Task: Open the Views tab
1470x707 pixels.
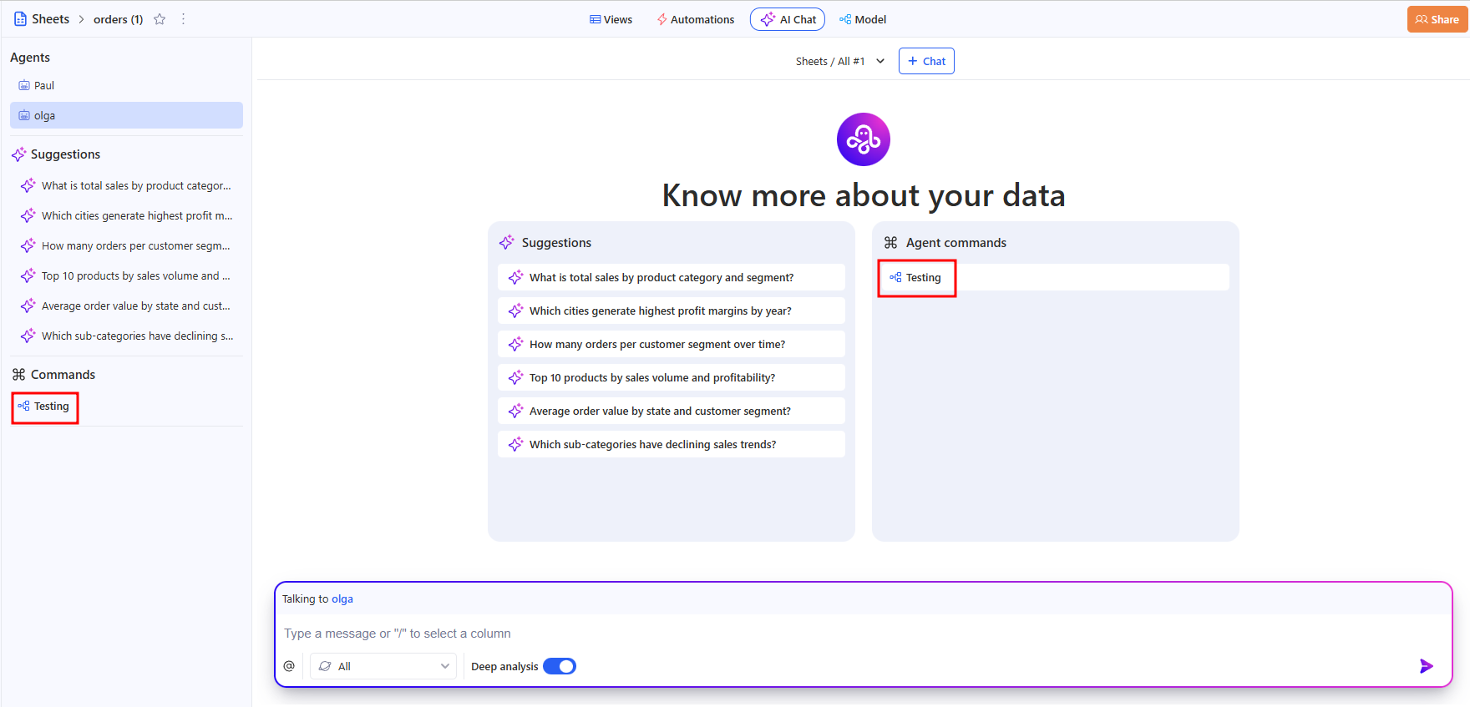Action: (611, 19)
